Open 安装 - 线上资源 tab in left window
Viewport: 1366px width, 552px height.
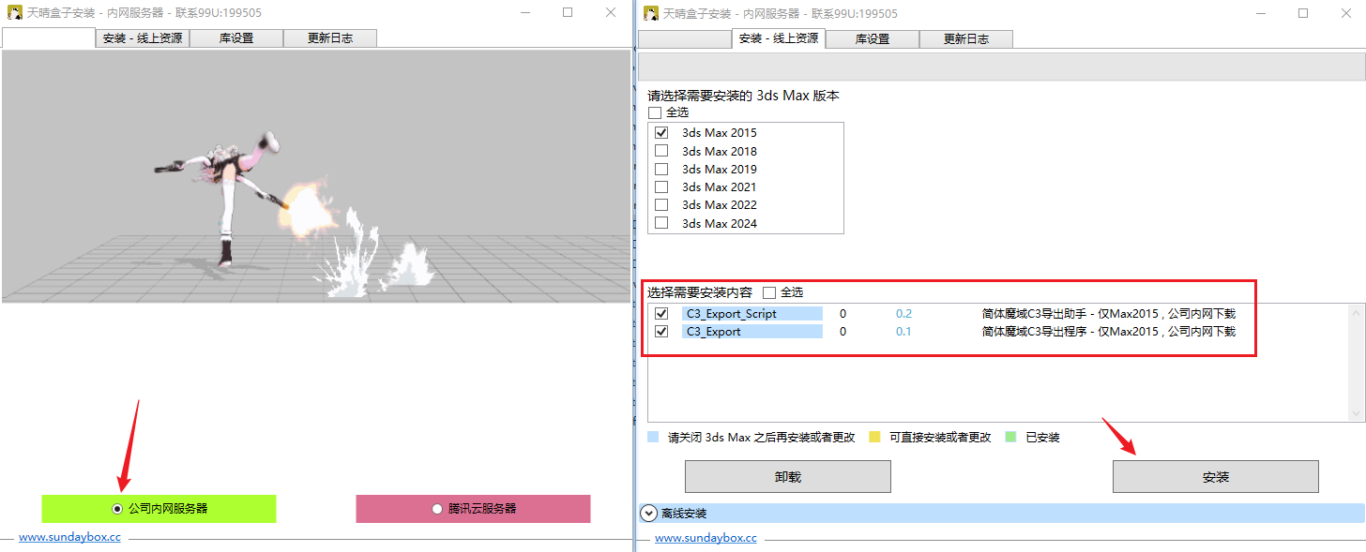(x=143, y=38)
